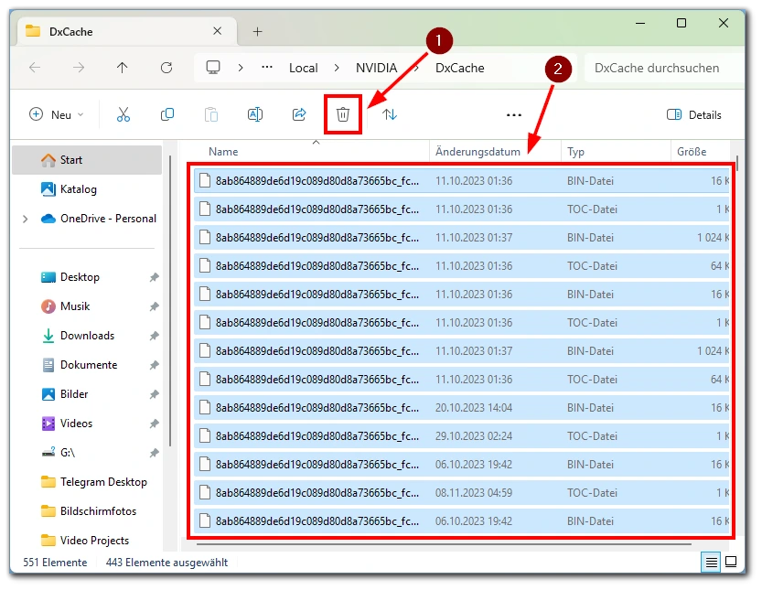Click the 443 Elemente ausgewählt status text

click(166, 563)
